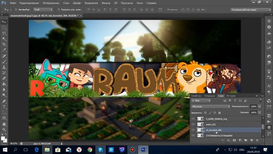Enable the Автовыбор checkbox

[16, 9]
